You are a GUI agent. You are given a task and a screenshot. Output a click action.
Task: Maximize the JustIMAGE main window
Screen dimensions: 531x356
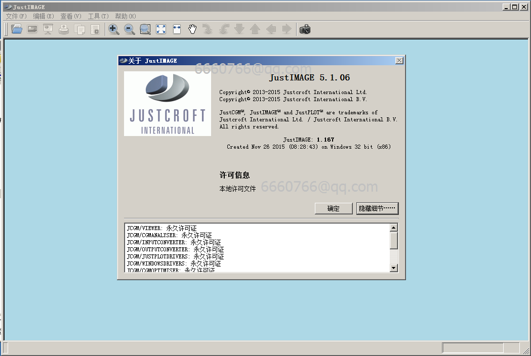click(x=514, y=7)
